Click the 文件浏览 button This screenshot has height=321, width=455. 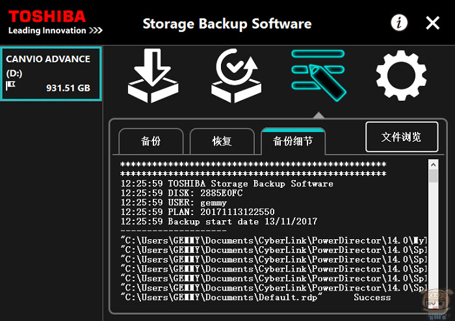click(402, 137)
